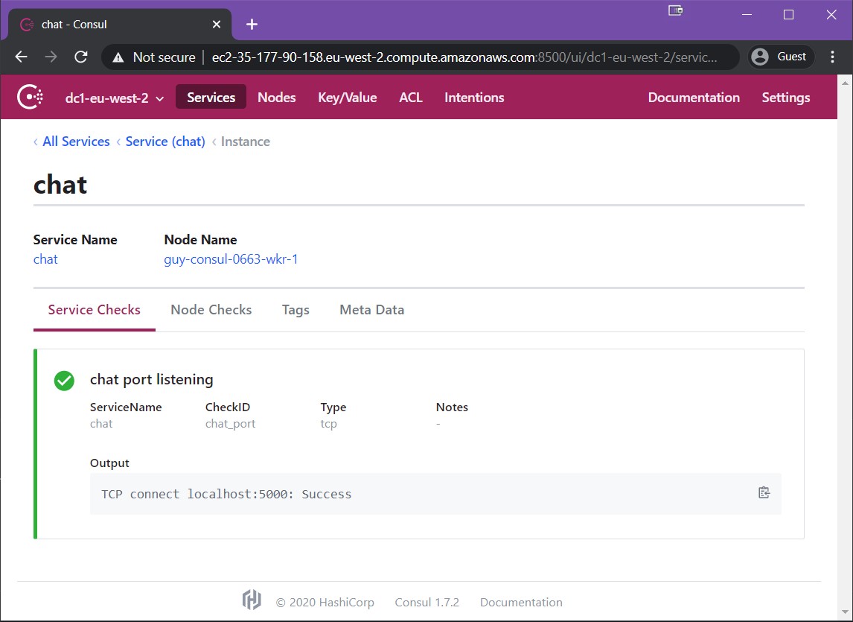Click the page vertical scrollbar track

pyautogui.click(x=845, y=349)
